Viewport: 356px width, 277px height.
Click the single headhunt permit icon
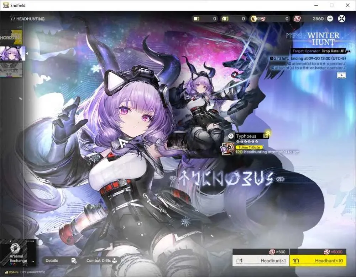[197, 18]
